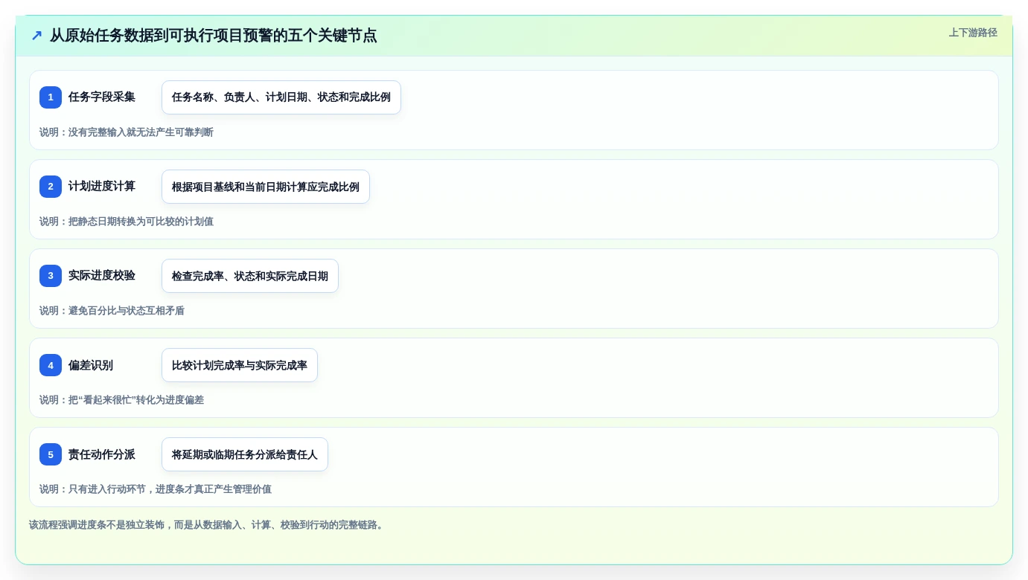Click the note 没有完整输入就无法产生可靠判断
Viewport: 1028px width, 580px height.
pos(127,132)
